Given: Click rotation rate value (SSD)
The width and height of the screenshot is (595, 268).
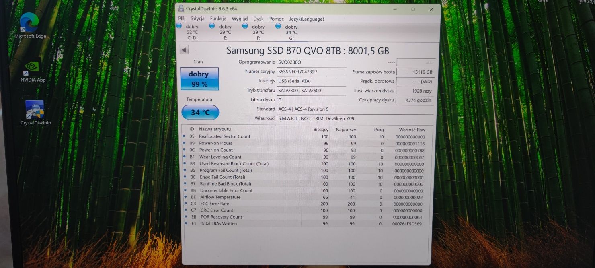Looking at the screenshot, I should coord(415,81).
